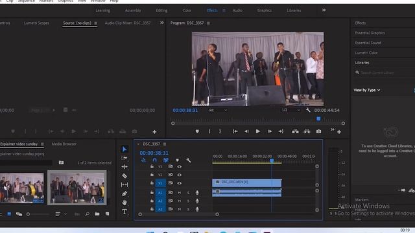Viewport: 415px width, 233px height.
Task: Enable voice-over record on A1
Action: pyautogui.click(x=197, y=193)
